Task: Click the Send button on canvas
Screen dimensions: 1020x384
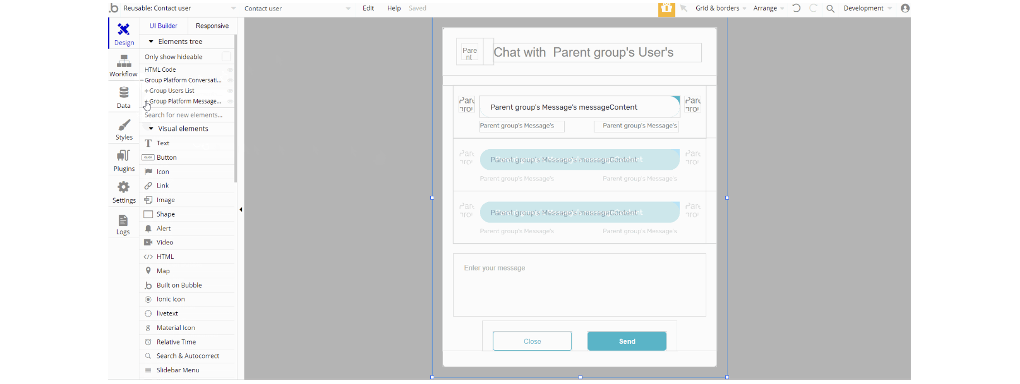Action: (626, 341)
